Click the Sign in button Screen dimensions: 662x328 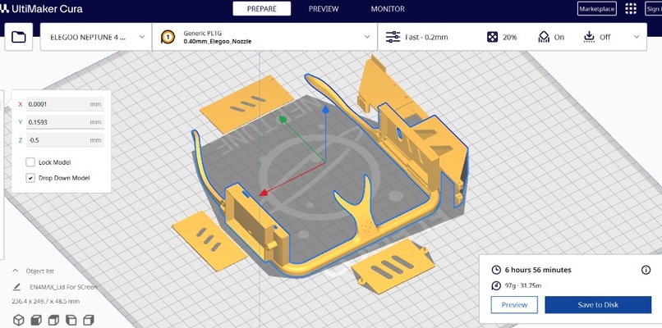click(654, 9)
